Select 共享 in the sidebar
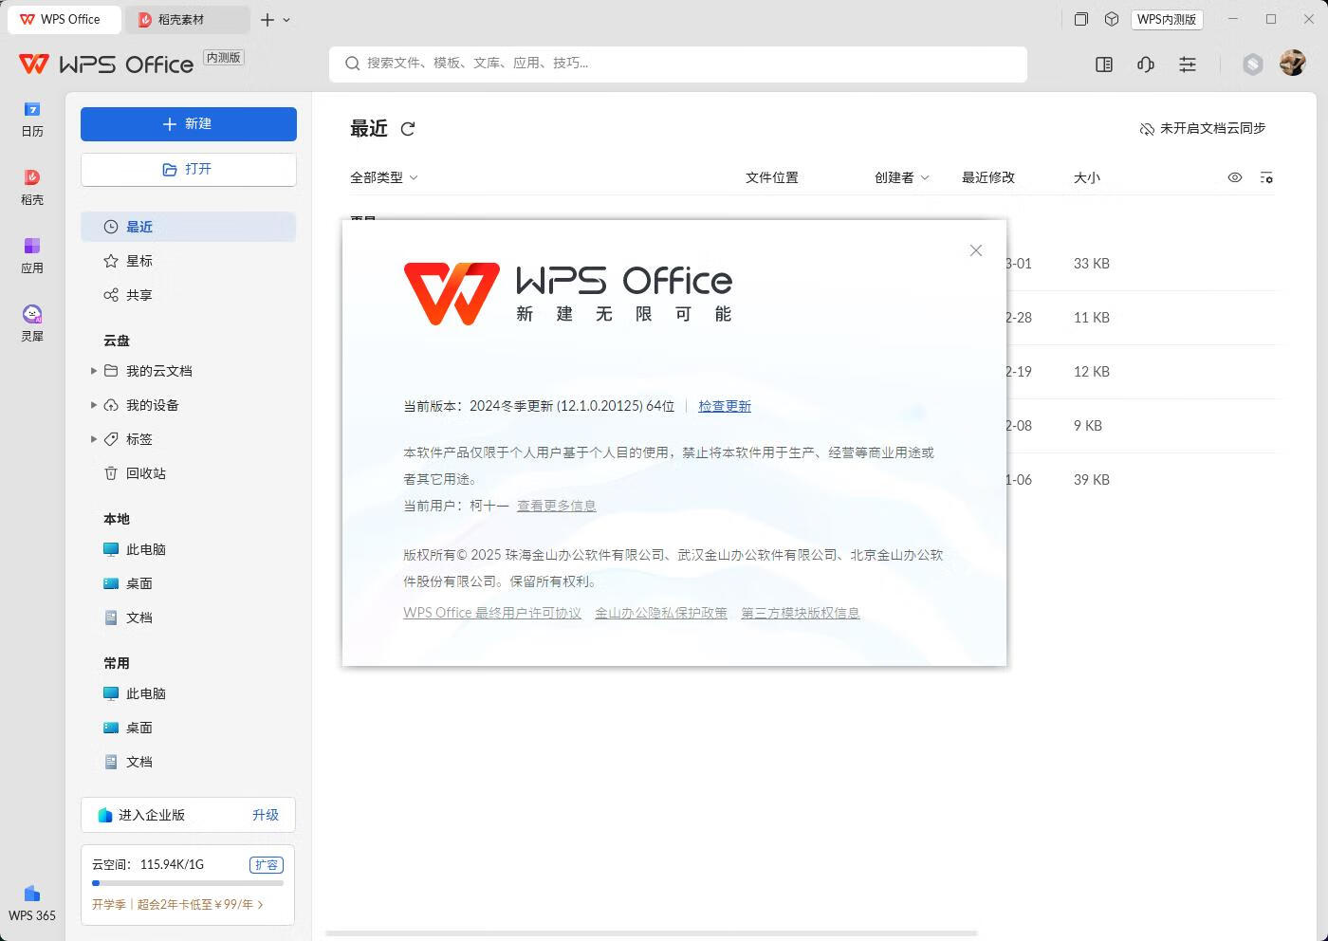The height and width of the screenshot is (941, 1328). (189, 295)
